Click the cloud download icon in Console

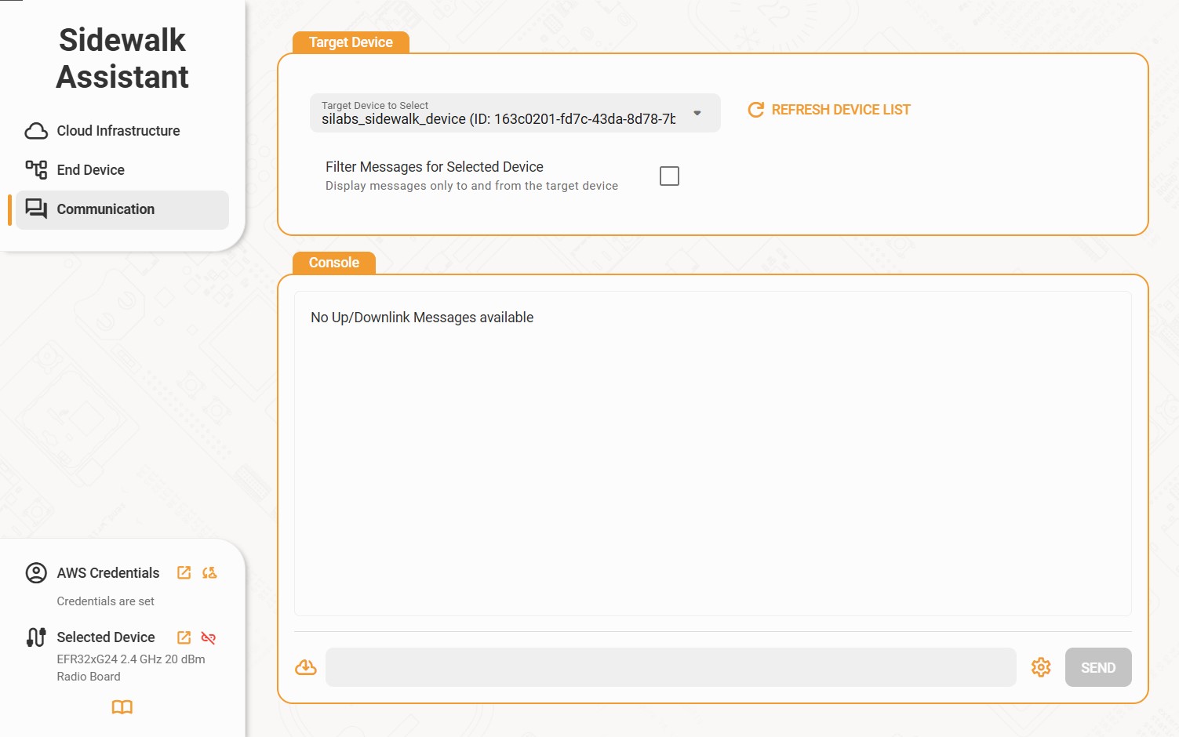(306, 667)
